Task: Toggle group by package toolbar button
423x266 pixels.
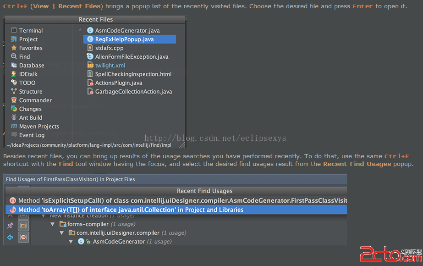Action: point(23,226)
